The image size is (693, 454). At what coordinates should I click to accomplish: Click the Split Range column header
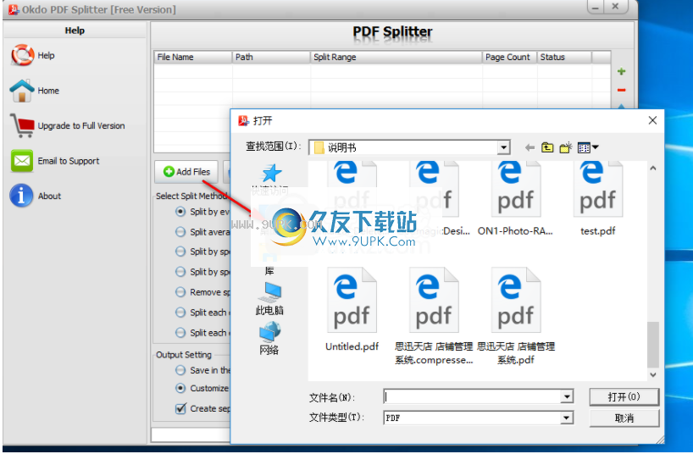pos(396,57)
